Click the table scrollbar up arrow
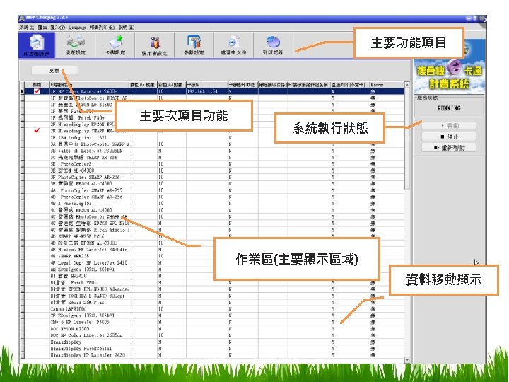This screenshot has height=382, width=509. [407, 85]
